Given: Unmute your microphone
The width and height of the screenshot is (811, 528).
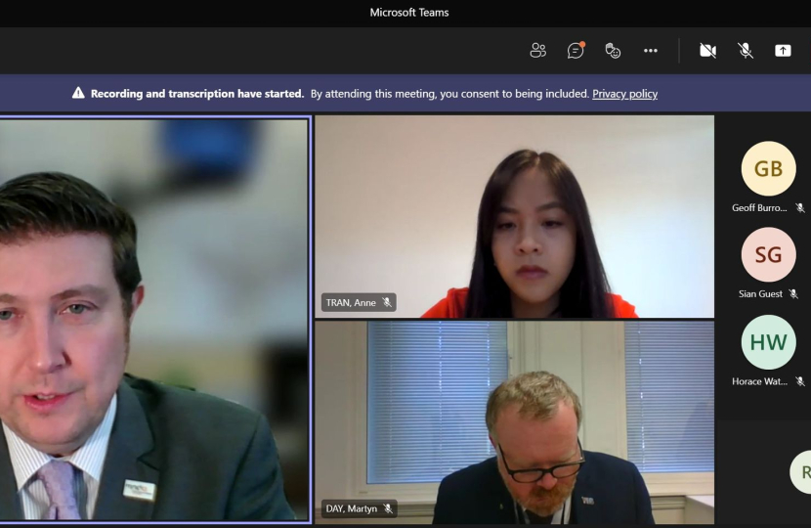Looking at the screenshot, I should pos(746,51).
